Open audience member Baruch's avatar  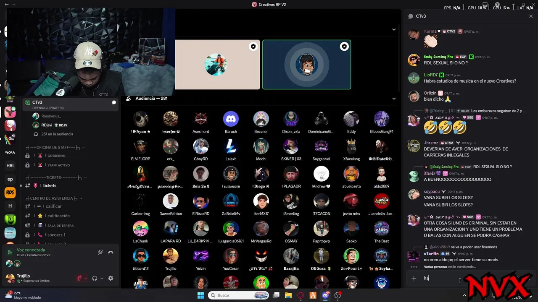(x=231, y=119)
